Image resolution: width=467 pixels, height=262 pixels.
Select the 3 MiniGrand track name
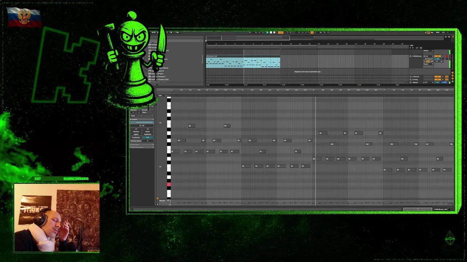(x=417, y=56)
